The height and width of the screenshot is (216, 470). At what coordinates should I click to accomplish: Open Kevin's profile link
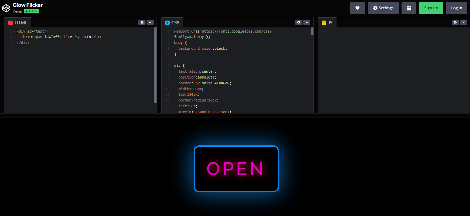[17, 11]
